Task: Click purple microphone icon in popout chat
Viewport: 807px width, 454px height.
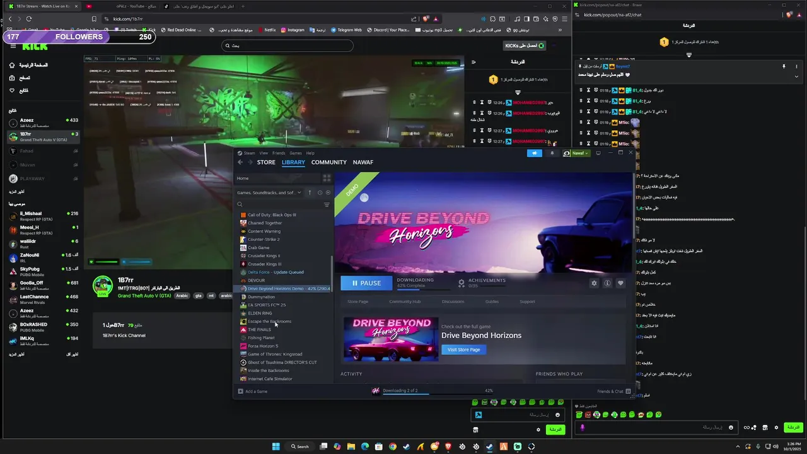Action: pyautogui.click(x=582, y=428)
